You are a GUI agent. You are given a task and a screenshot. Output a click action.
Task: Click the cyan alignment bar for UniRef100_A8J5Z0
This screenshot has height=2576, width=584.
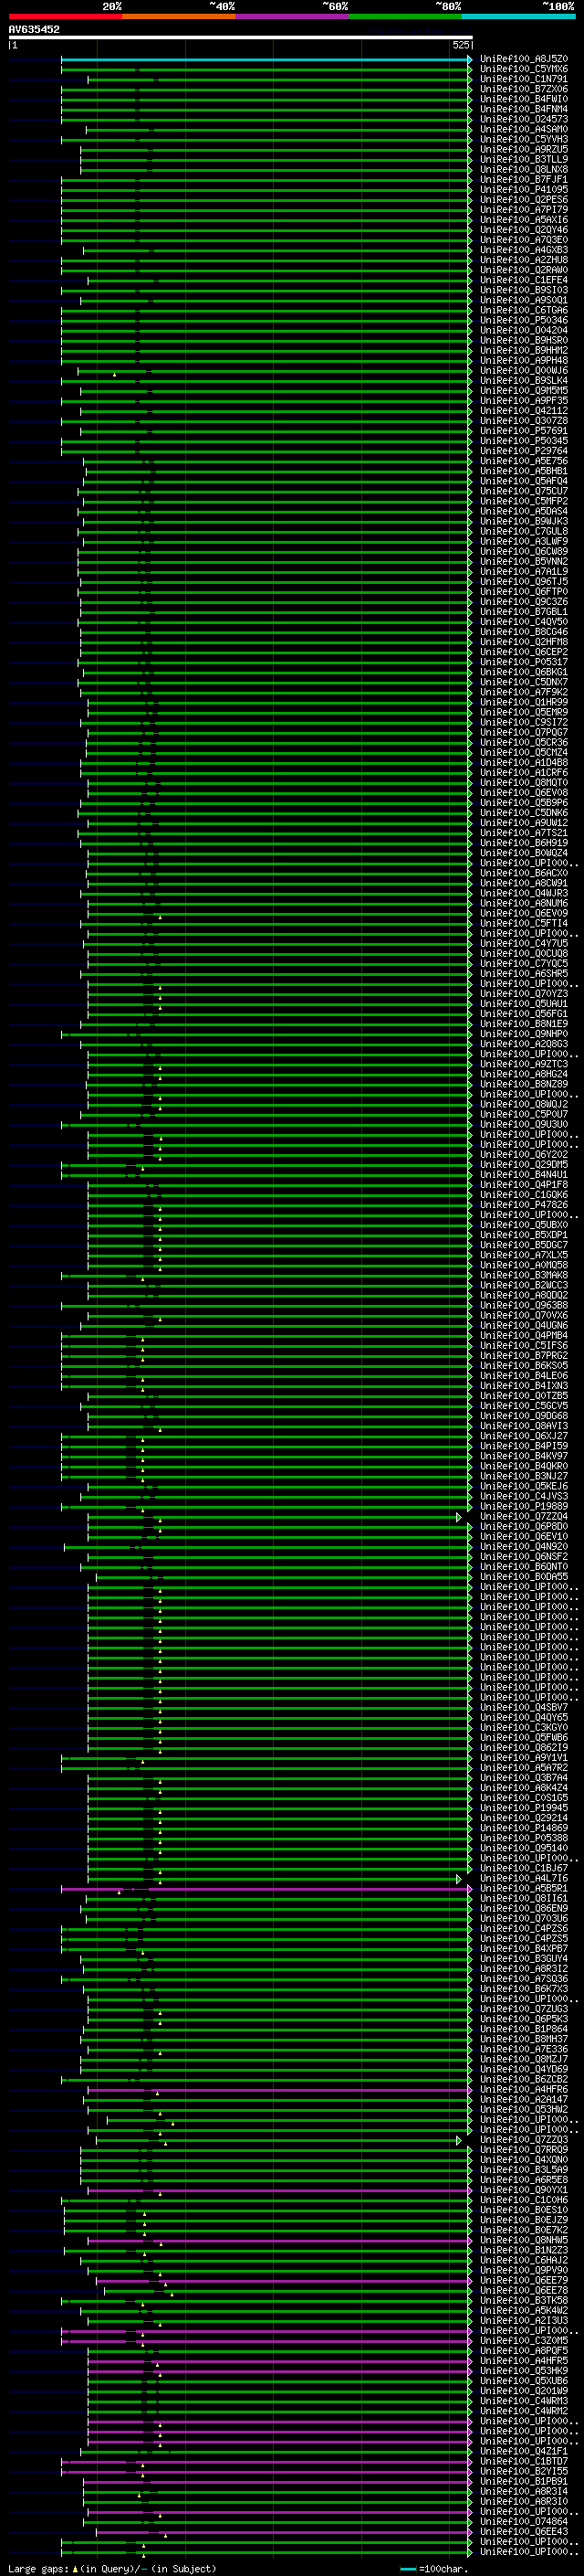tap(266, 60)
